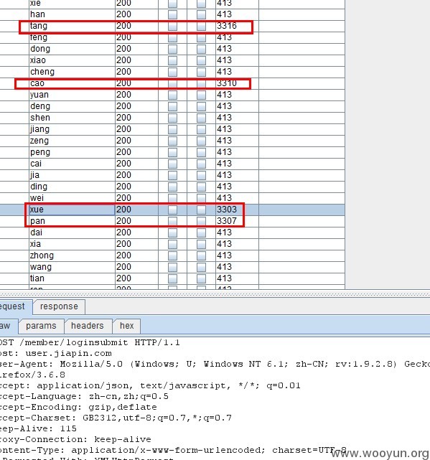Select the highlighted payload 'xue'
Viewport: 430px width, 460px height.
click(x=72, y=210)
